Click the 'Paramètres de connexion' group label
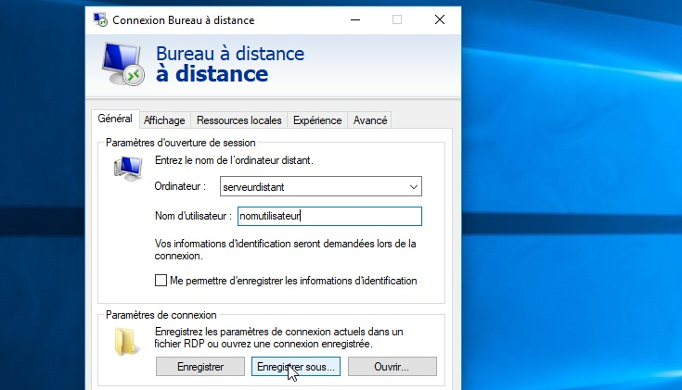Screen dimensions: 682x390 pos(161,315)
